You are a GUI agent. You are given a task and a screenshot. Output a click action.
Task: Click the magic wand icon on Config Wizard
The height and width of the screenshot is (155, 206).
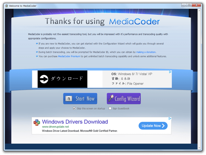point(111,98)
